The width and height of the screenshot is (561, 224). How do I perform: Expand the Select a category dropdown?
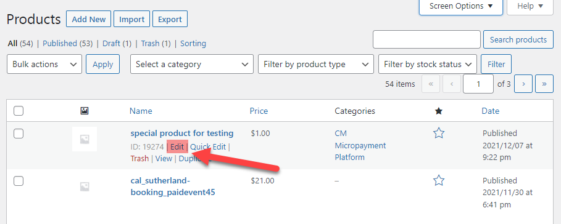[x=192, y=64]
